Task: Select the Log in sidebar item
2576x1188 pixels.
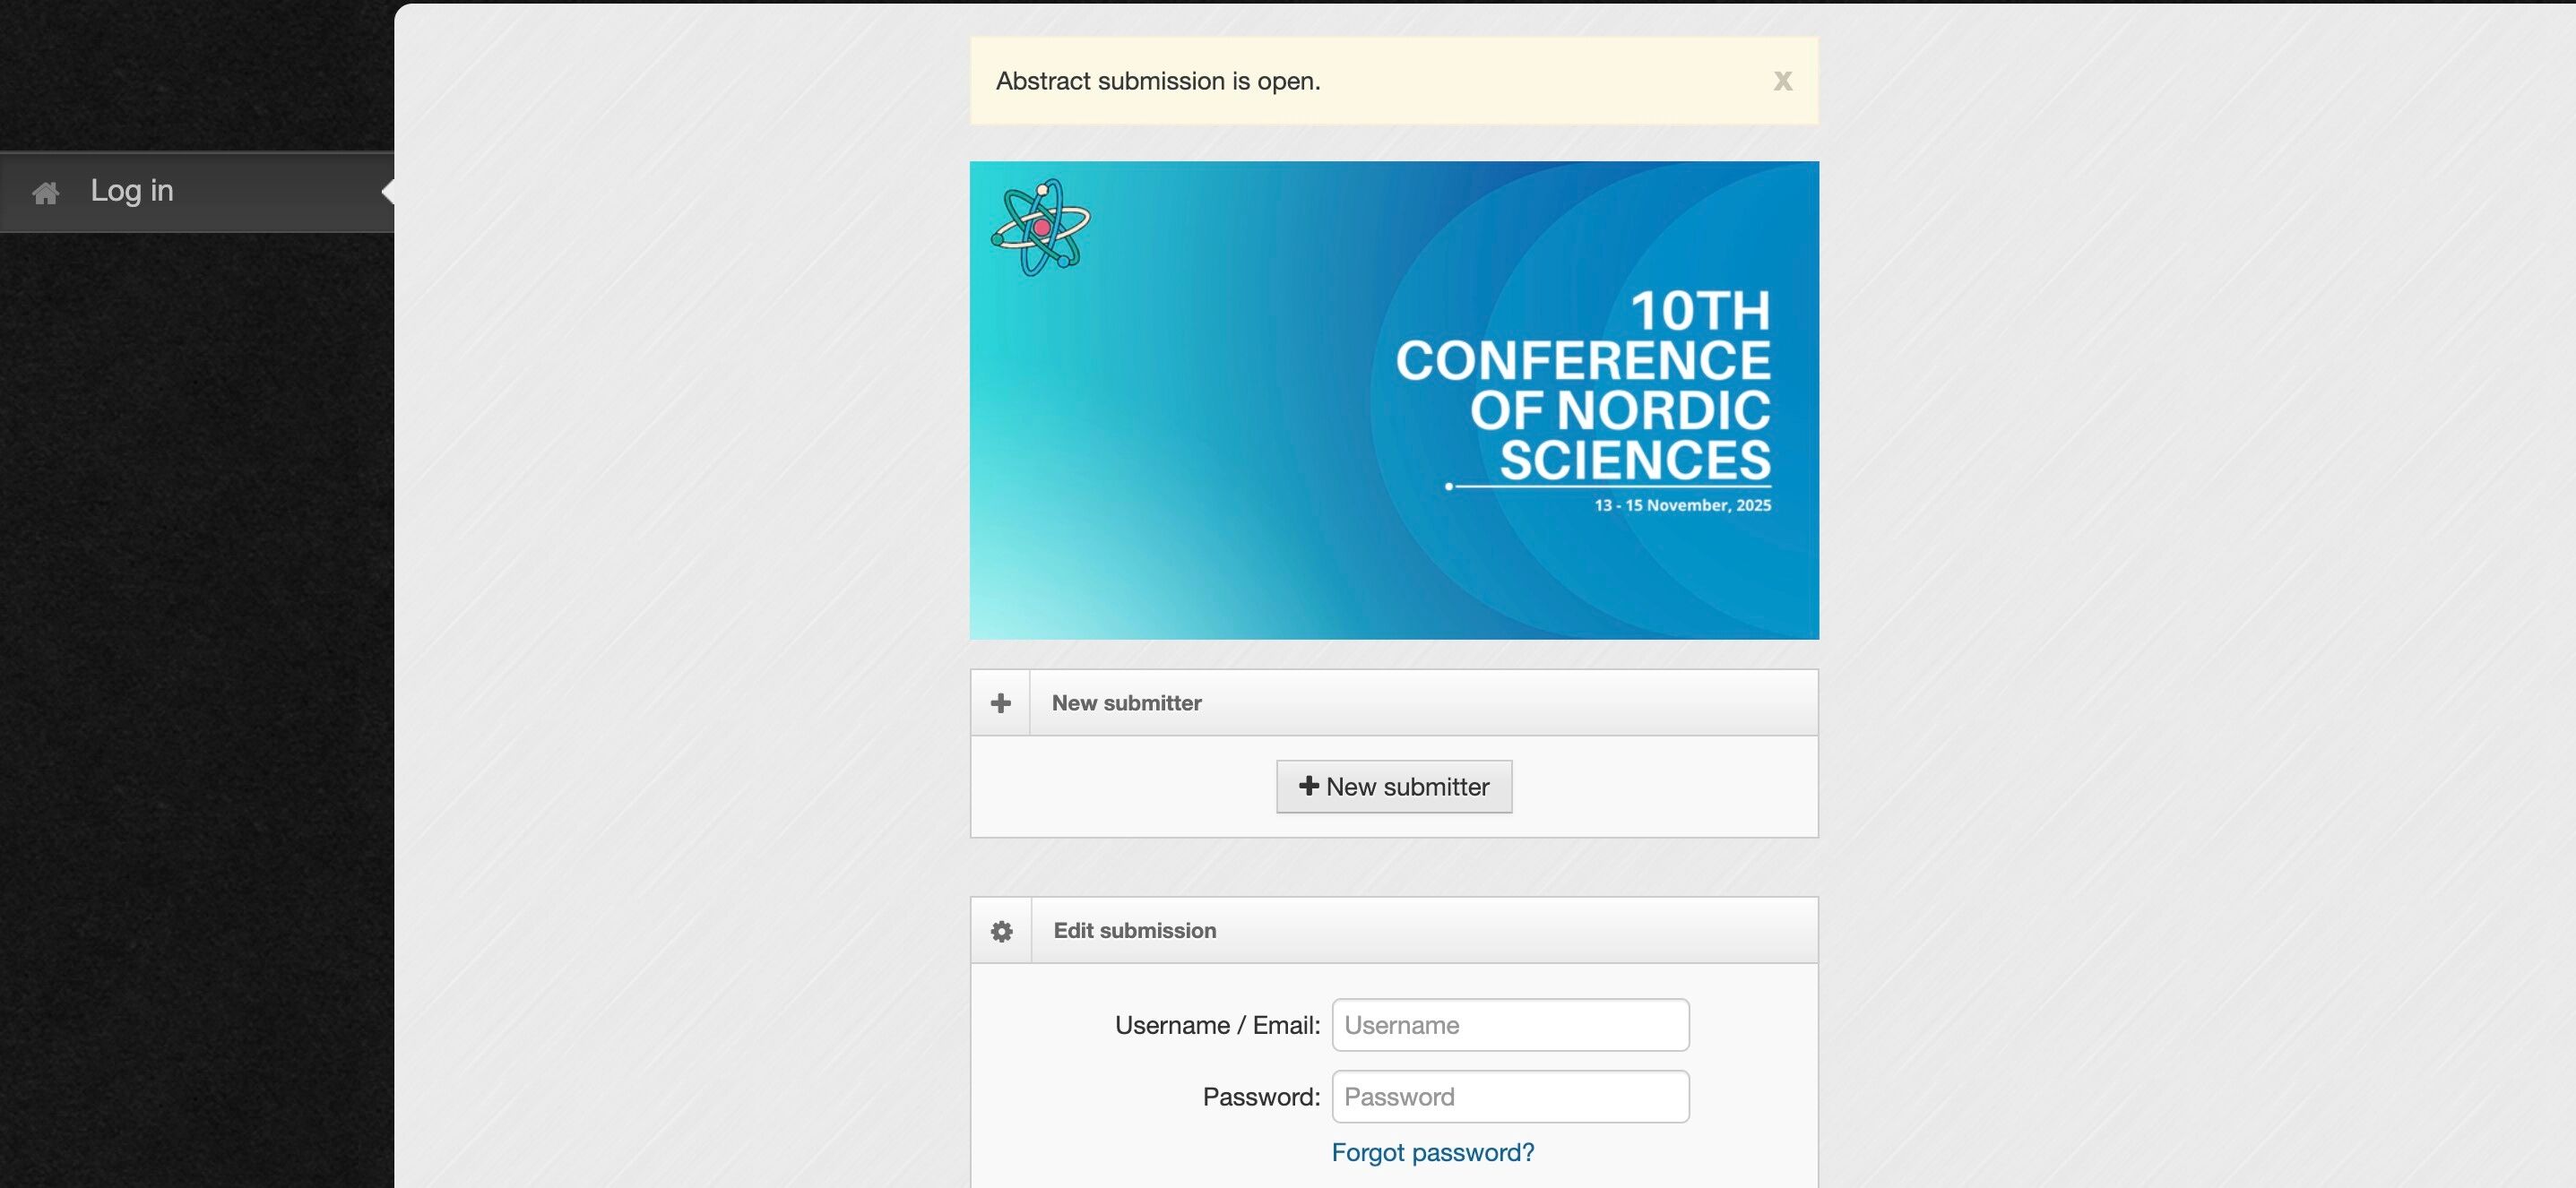Action: tap(132, 191)
